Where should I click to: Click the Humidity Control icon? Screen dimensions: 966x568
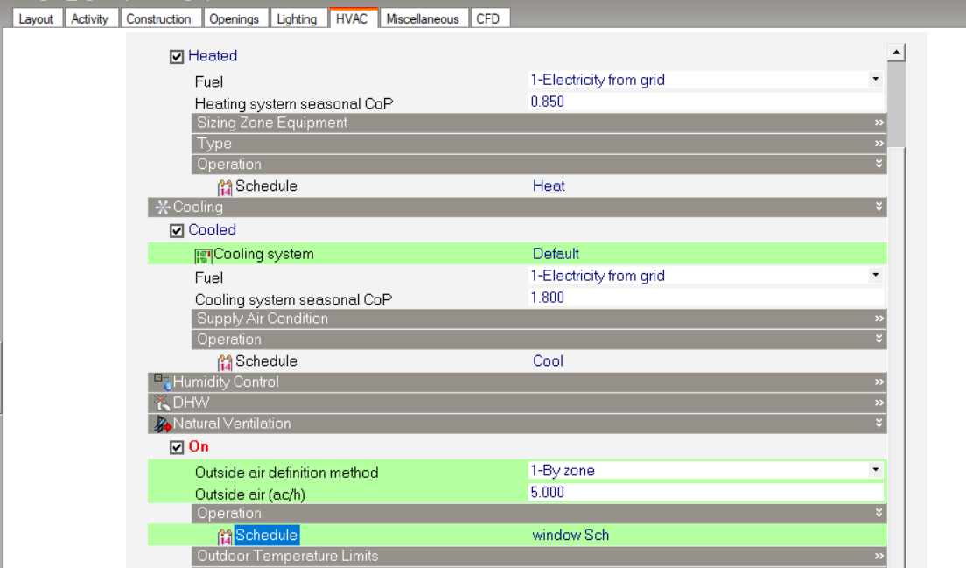point(163,382)
